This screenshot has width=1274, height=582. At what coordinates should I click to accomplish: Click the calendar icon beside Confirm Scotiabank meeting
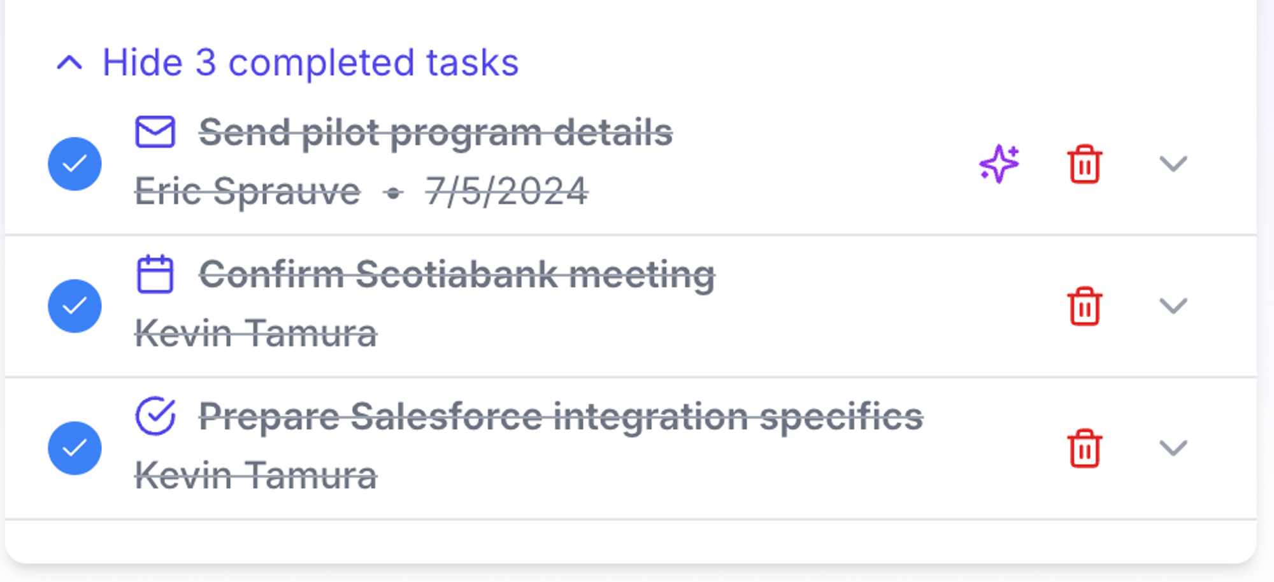155,274
